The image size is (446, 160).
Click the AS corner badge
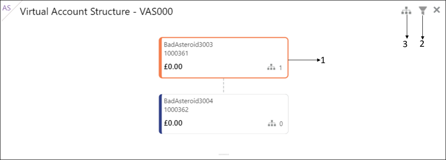[x=7, y=8]
